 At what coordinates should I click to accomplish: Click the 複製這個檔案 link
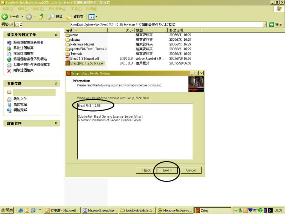click(24, 53)
